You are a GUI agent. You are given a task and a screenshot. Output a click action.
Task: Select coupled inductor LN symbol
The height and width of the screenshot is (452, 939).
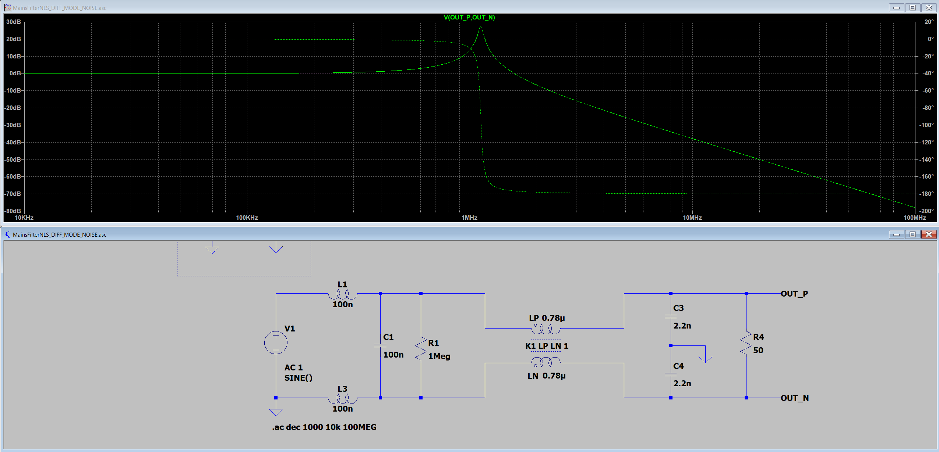546,362
